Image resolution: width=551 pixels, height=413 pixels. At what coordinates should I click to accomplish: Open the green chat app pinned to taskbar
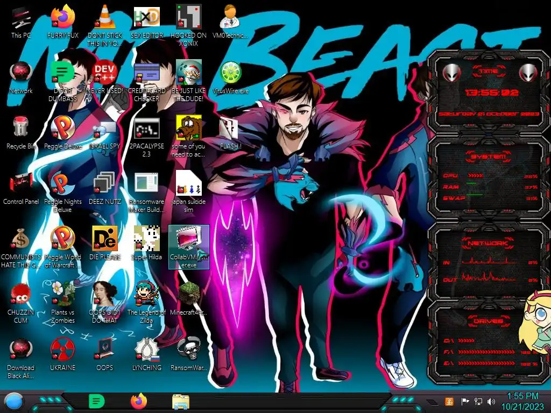click(97, 401)
